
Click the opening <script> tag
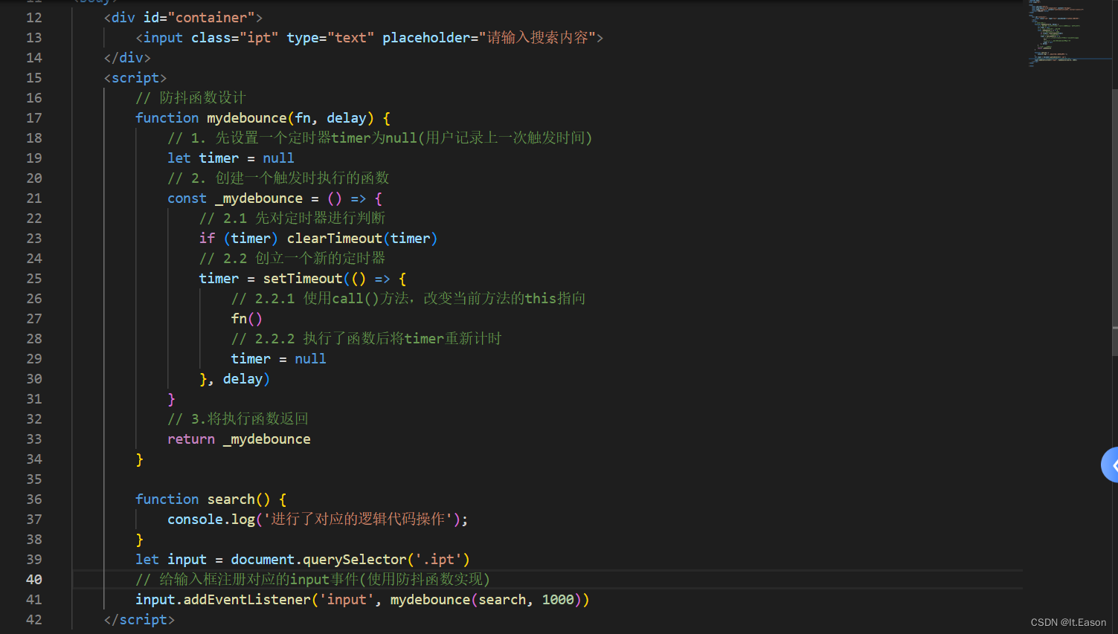(x=135, y=77)
